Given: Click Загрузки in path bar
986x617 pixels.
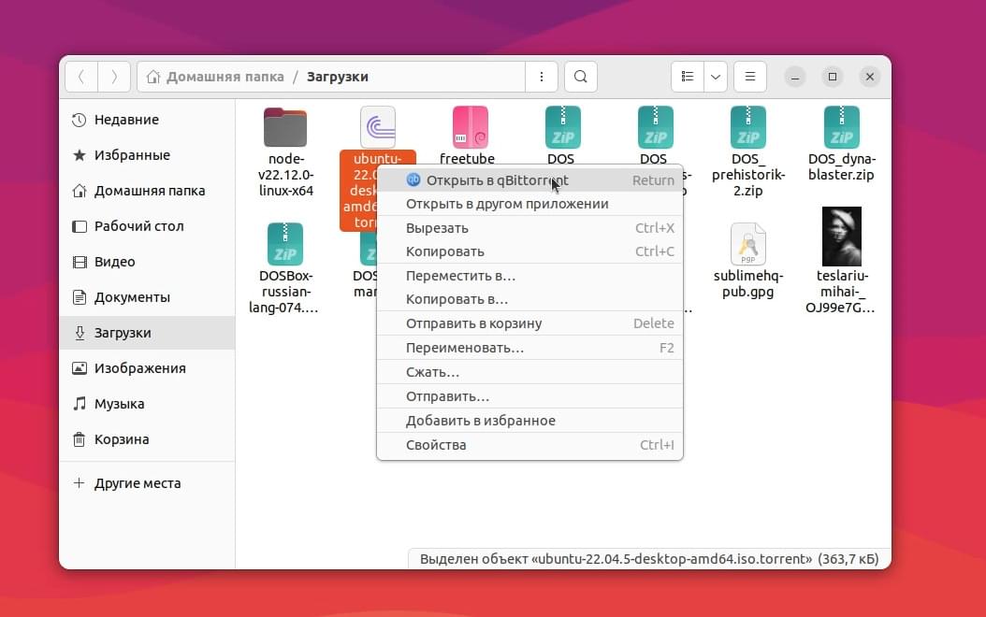Looking at the screenshot, I should [338, 77].
